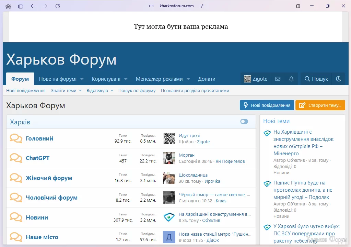Viewport: 351px width, 247px height.
Task: Open the notifications bell icon
Action: [291, 79]
